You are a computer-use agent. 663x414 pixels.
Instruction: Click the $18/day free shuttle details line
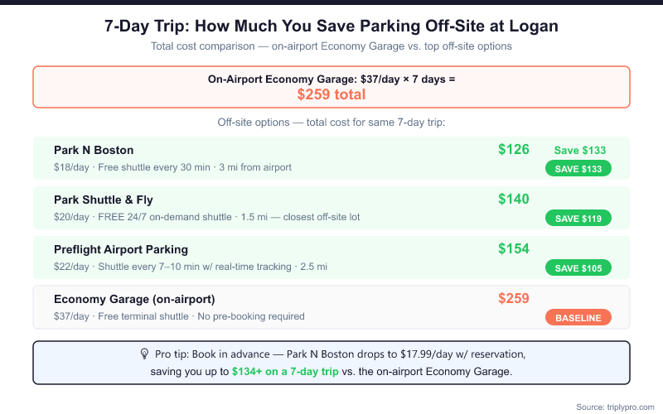click(172, 167)
